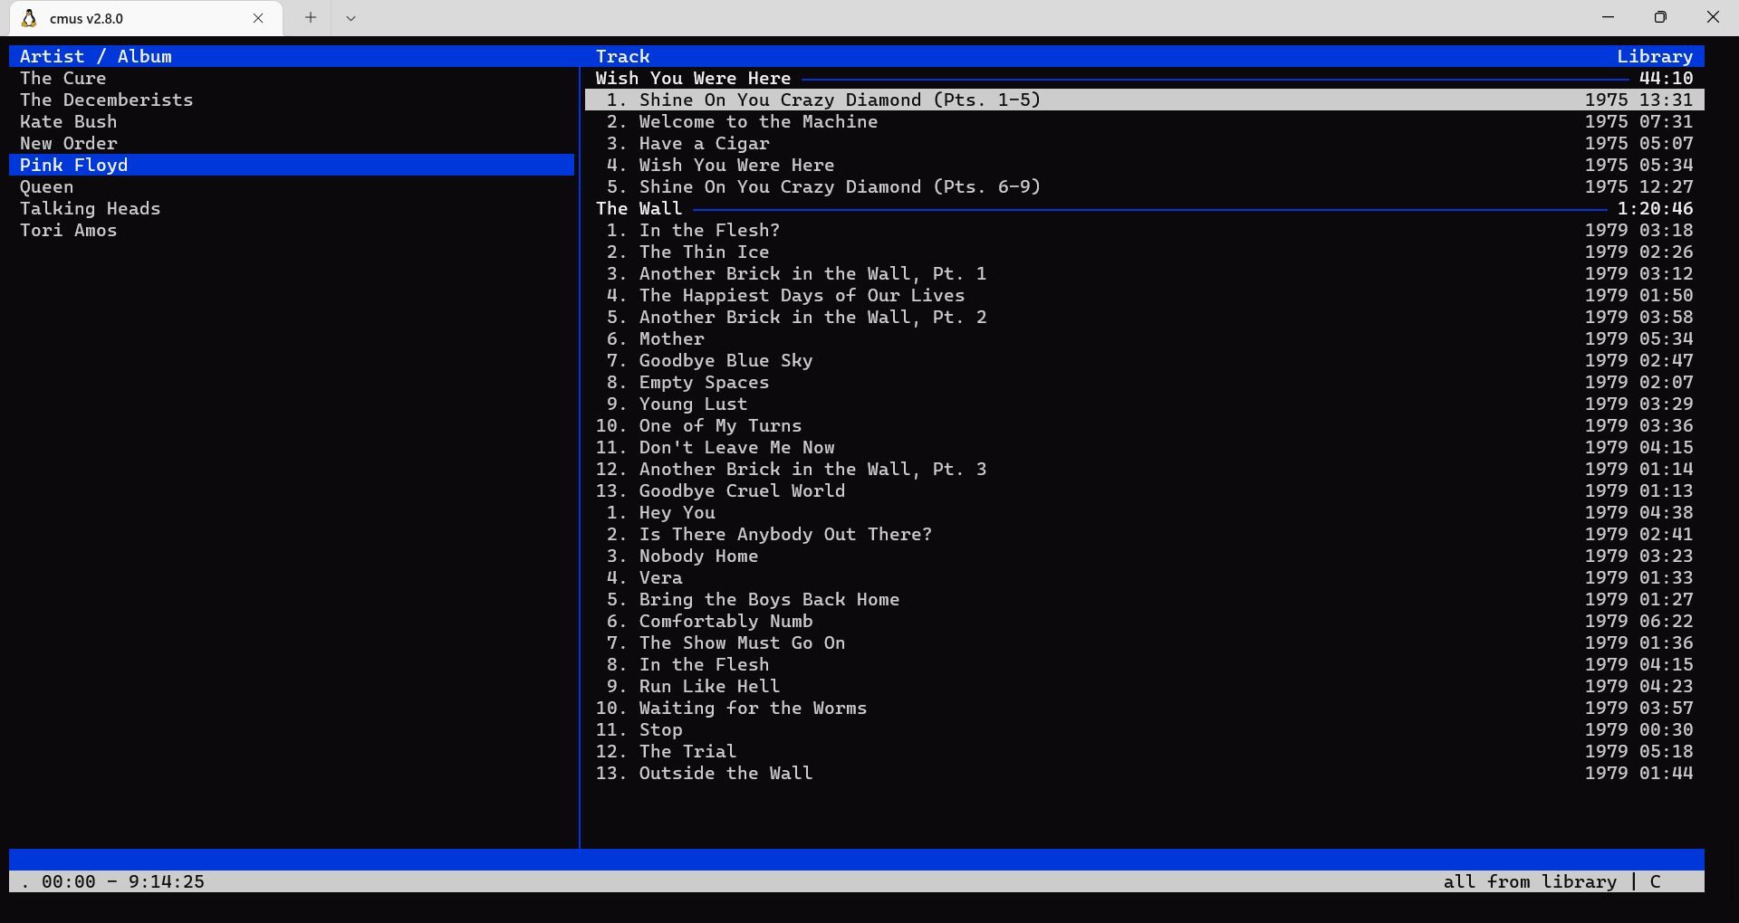Select the highlighted Pink Floyd artist
This screenshot has height=923, width=1739.
(292, 165)
